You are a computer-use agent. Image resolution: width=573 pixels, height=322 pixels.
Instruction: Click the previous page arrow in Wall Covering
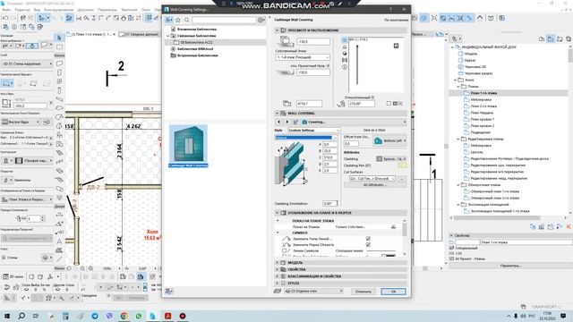(x=279, y=122)
